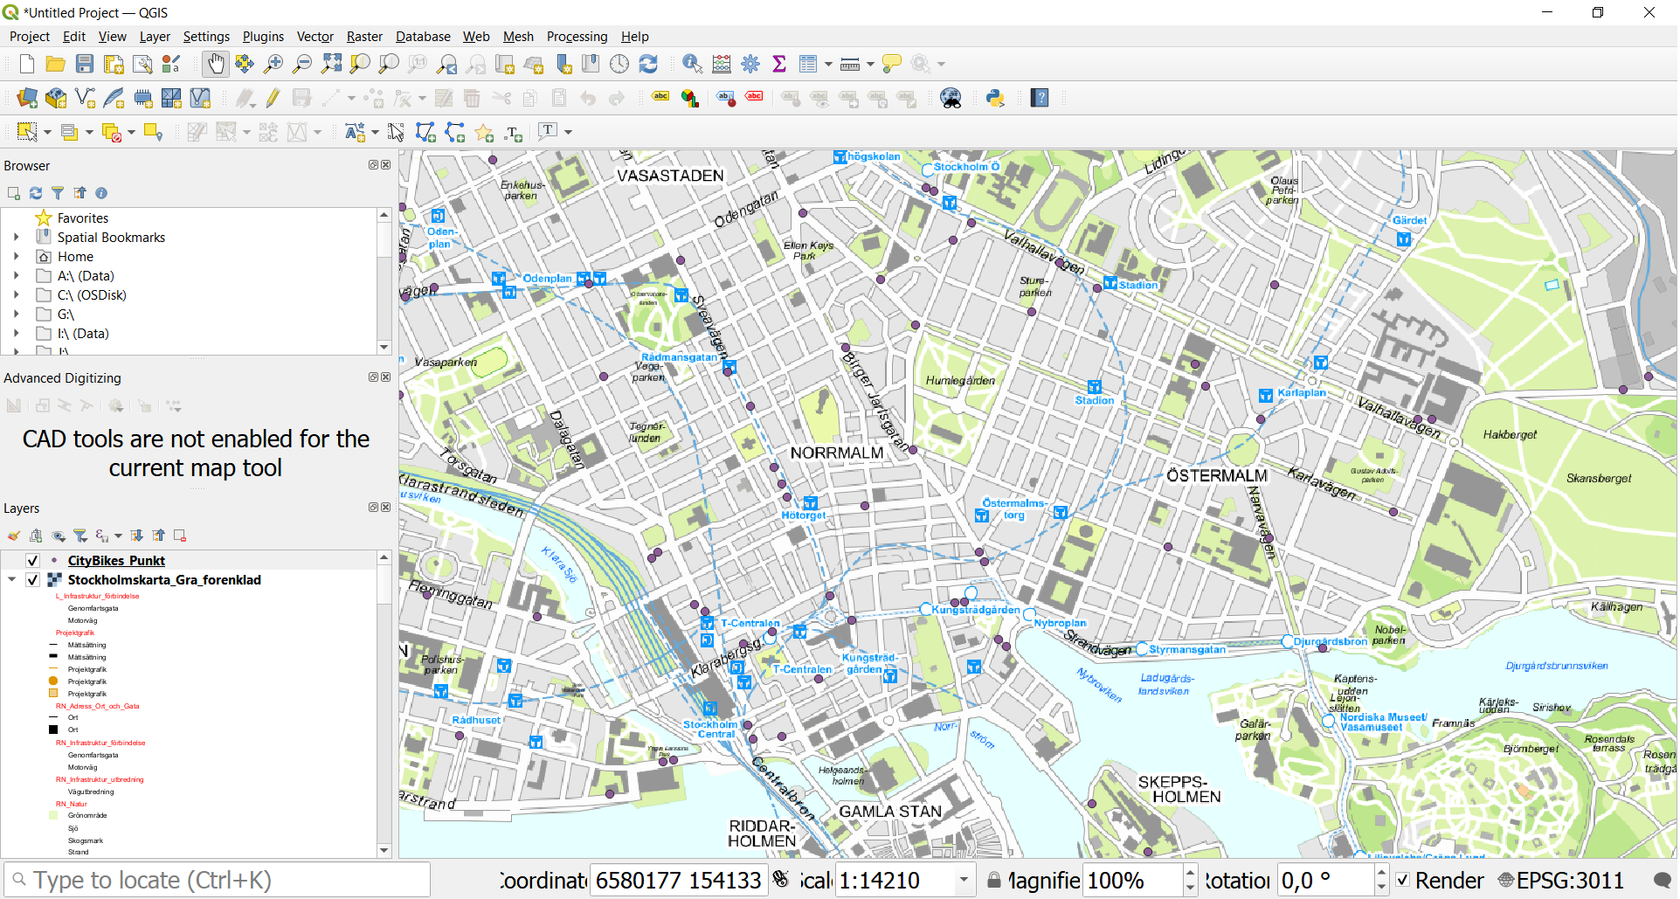The image size is (1680, 899).
Task: Open Data Source Manager icon
Action: pos(27,98)
